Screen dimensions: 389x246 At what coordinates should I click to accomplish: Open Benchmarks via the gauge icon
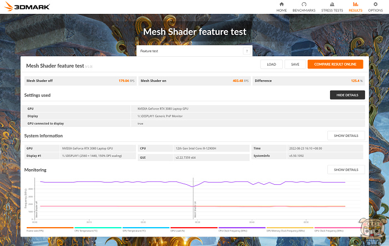coord(304,4)
